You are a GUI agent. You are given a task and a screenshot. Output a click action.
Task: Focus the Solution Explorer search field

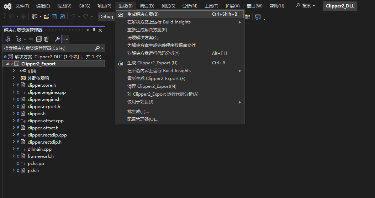click(49, 48)
